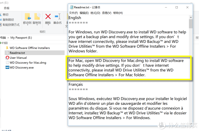This screenshot has height=131, width=199.
Task: Select the WD Discovery.exe file
Action: point(22,68)
